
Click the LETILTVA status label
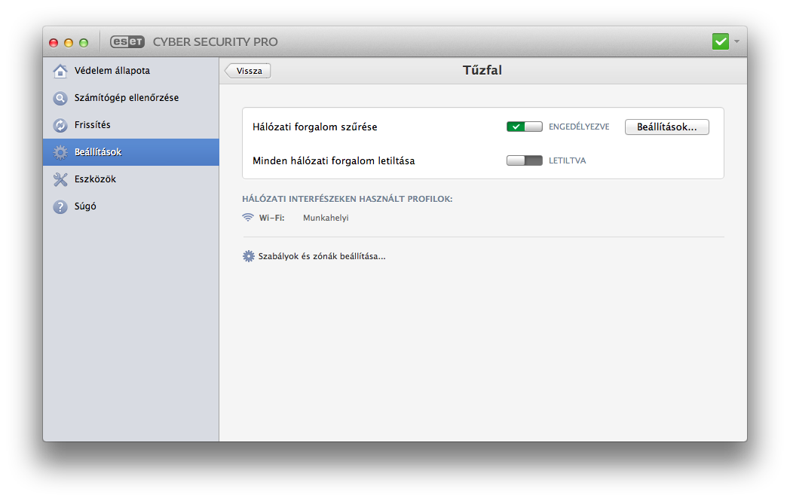pos(568,160)
